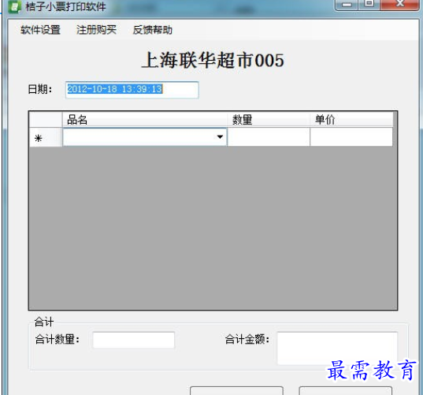
Task: Expand the 品名 dropdown arrow in new row
Action: 220,137
